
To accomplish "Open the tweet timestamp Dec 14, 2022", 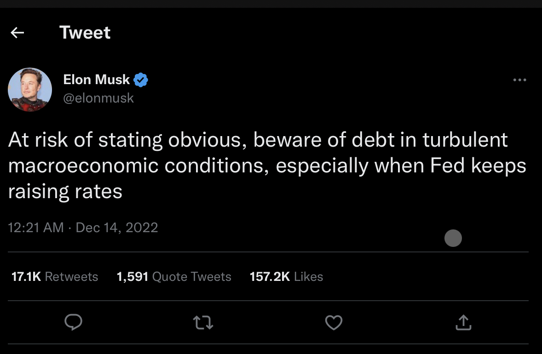I will [x=83, y=227].
